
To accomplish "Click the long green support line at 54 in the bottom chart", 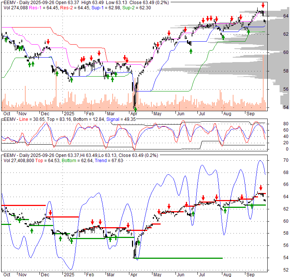I will tap(178, 258).
